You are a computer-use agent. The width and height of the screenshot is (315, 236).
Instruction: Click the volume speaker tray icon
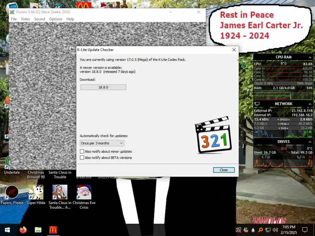point(275,230)
